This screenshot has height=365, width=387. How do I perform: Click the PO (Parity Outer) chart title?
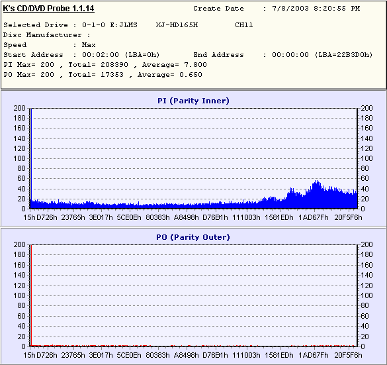pyautogui.click(x=193, y=237)
